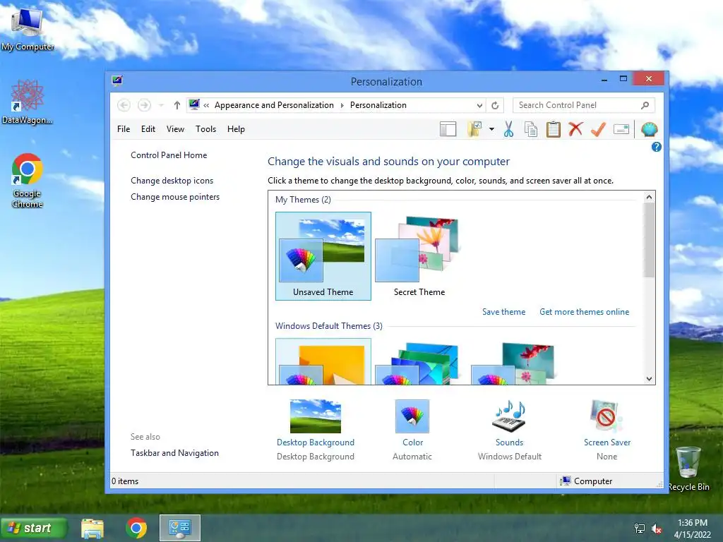Open the Edit menu
The width and height of the screenshot is (723, 542).
pyautogui.click(x=148, y=129)
